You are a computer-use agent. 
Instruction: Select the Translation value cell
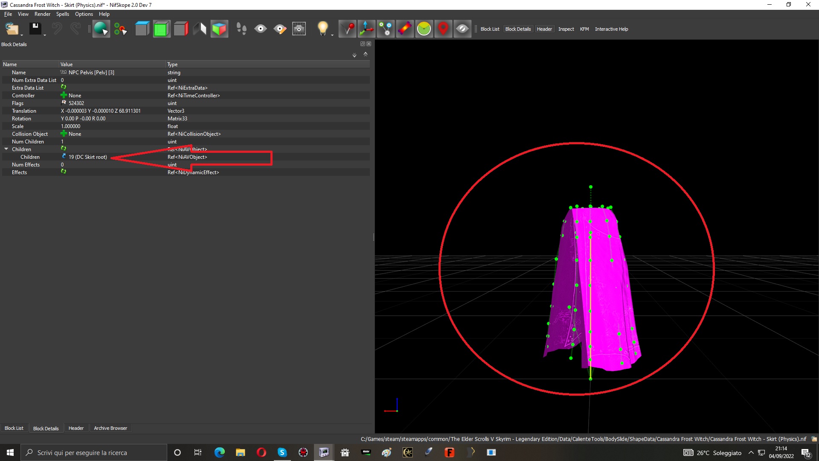(x=112, y=111)
